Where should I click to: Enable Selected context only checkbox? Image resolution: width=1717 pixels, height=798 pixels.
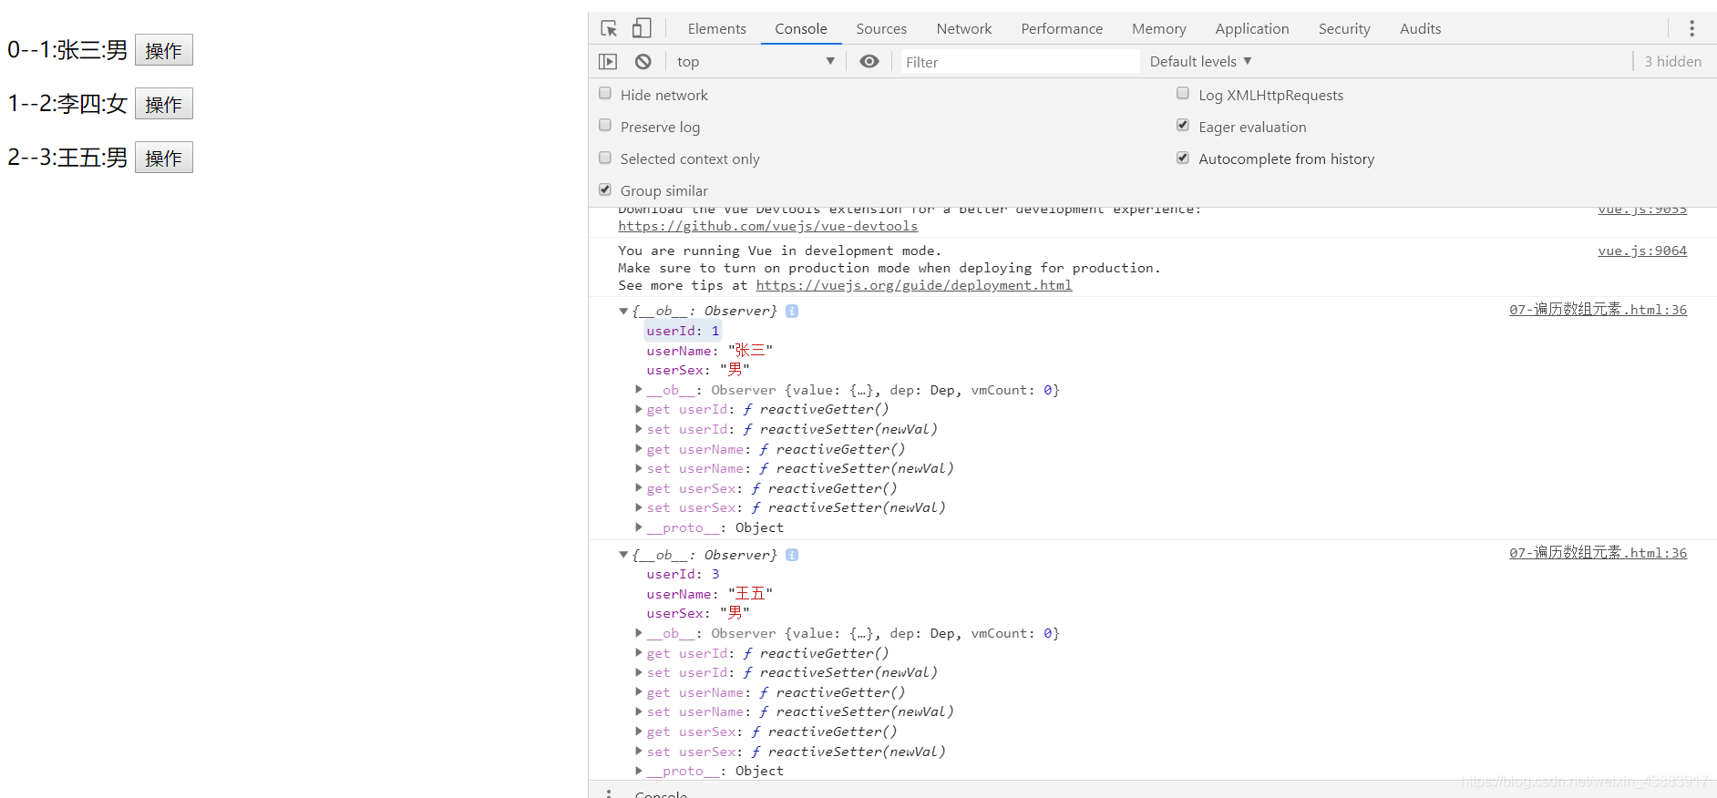(x=605, y=158)
